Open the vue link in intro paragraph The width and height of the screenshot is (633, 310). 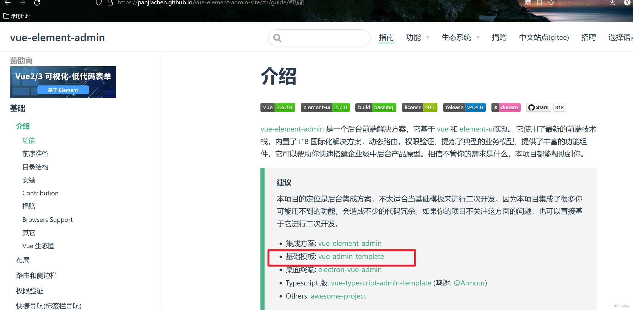click(x=443, y=129)
